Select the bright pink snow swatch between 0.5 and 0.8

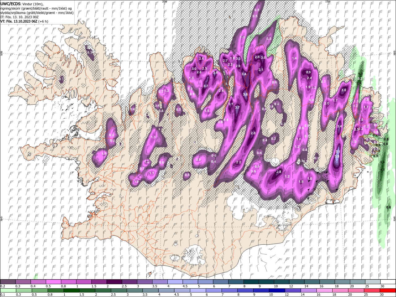[x=53, y=282]
